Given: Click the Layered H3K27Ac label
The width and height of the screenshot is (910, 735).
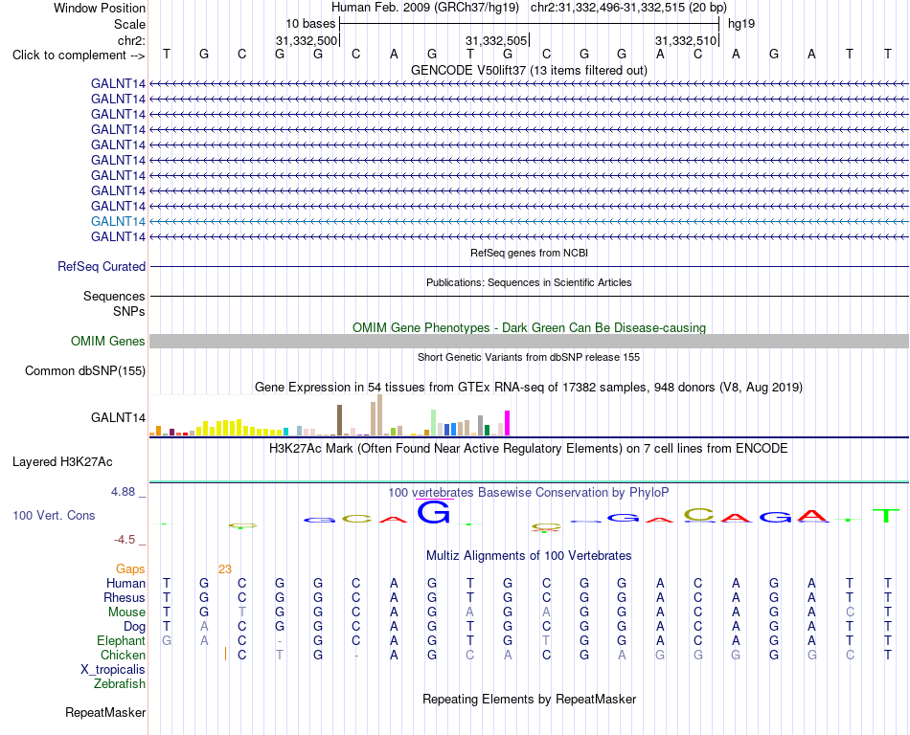Looking at the screenshot, I should [x=62, y=462].
